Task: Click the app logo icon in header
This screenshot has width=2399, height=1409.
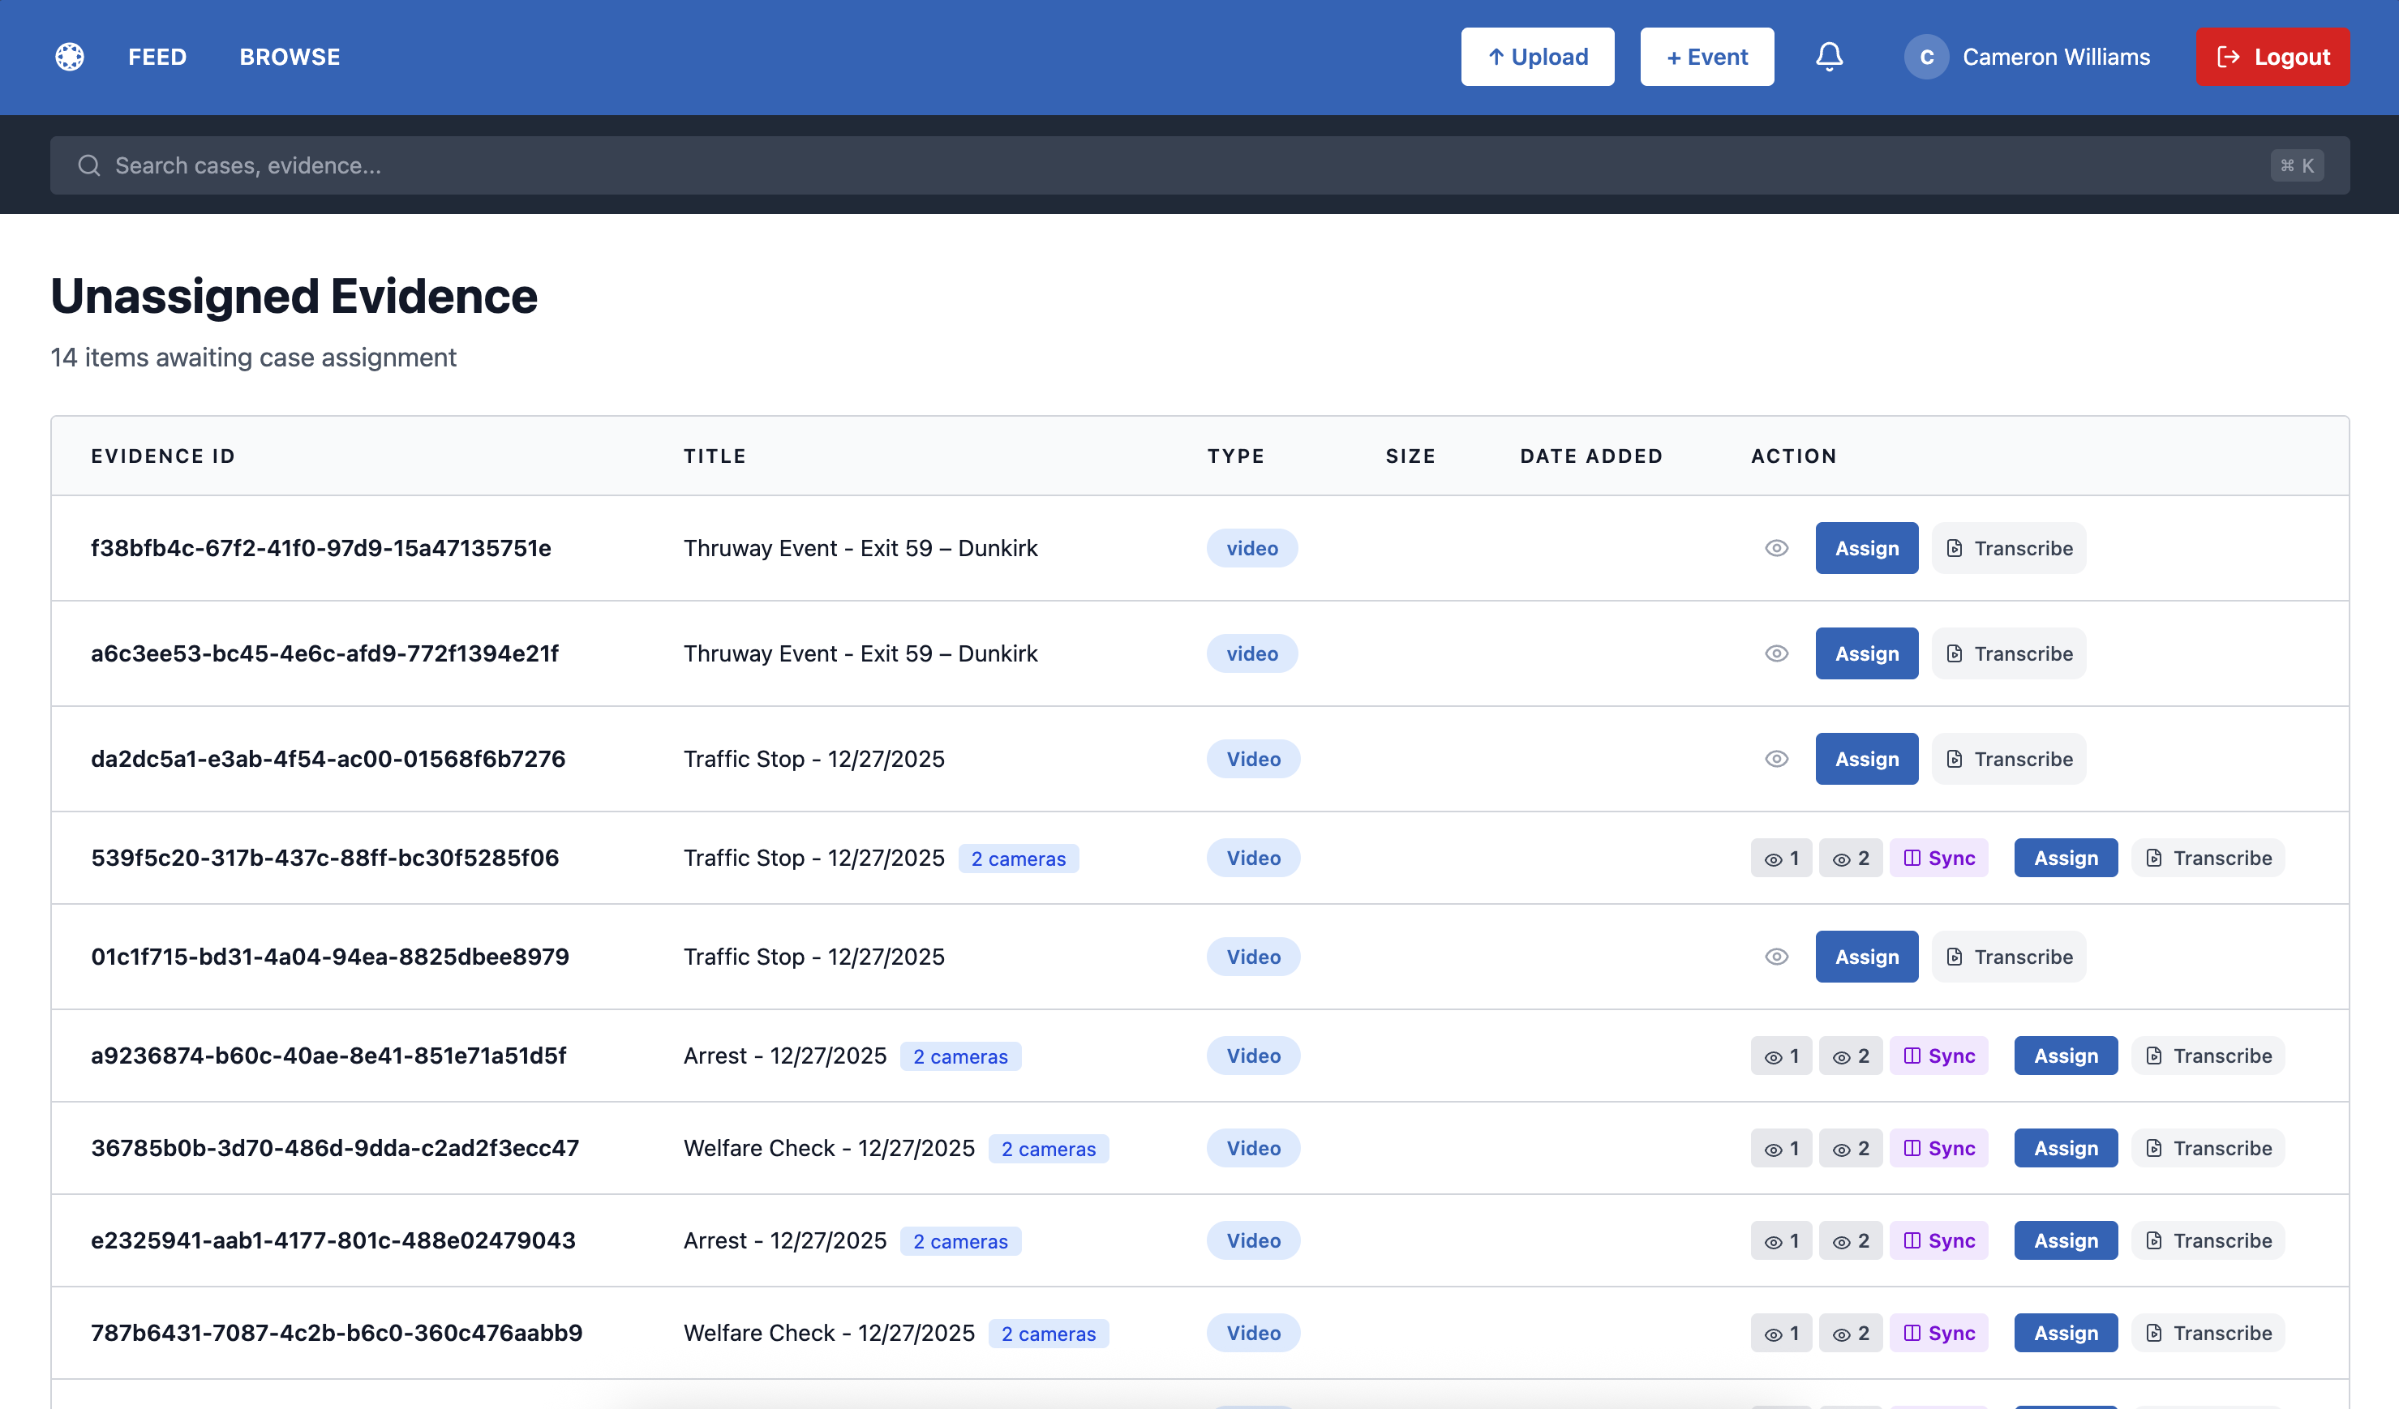Action: pos(70,57)
